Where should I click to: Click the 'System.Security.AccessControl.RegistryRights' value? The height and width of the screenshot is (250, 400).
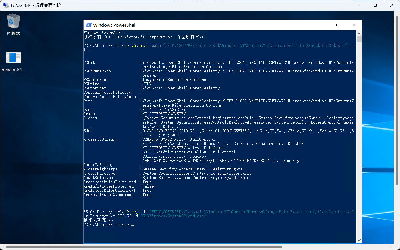[x=193, y=169]
